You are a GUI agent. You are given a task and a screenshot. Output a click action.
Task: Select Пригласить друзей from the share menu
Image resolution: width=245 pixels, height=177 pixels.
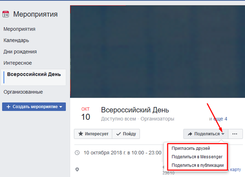pos(191,148)
